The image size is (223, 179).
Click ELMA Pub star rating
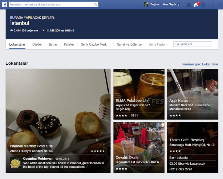point(121,116)
